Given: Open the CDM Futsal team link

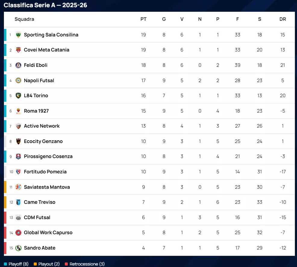Looking at the screenshot, I should point(37,217).
